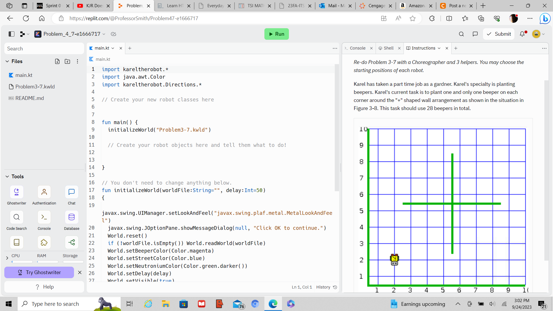Toggle the left sidebar panel

(x=12, y=34)
